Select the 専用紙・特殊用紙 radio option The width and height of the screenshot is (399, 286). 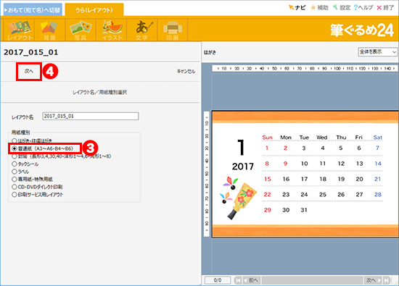(33, 180)
